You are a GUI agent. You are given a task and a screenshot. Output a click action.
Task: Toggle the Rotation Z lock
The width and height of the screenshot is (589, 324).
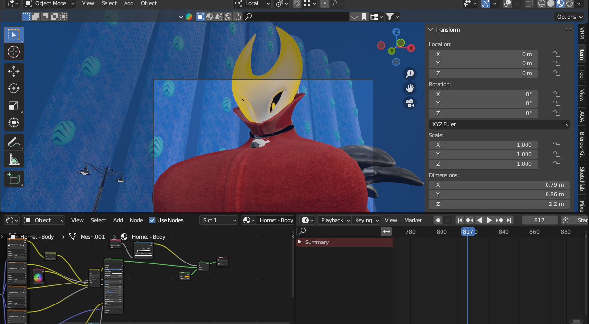[556, 113]
